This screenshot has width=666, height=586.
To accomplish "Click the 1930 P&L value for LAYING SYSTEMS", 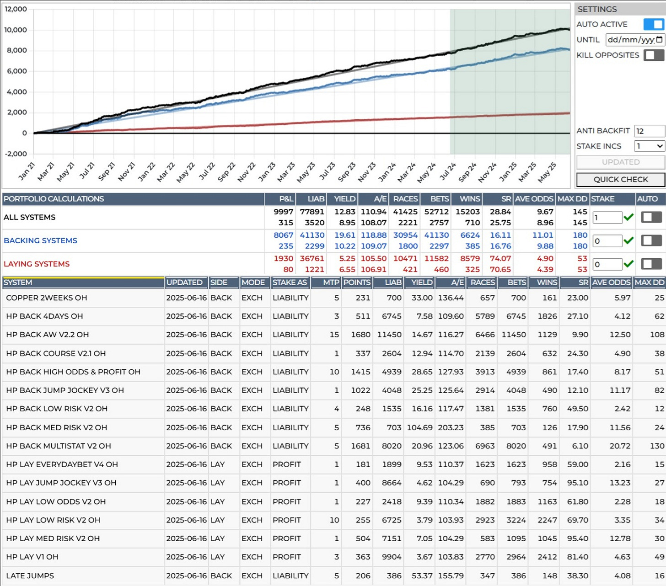I will pos(284,258).
